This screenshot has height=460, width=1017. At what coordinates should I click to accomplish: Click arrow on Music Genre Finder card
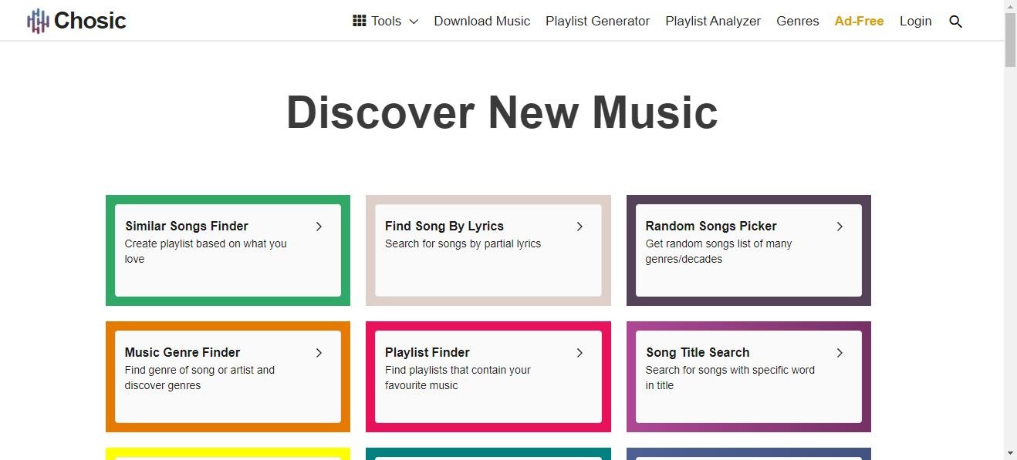[x=319, y=352]
